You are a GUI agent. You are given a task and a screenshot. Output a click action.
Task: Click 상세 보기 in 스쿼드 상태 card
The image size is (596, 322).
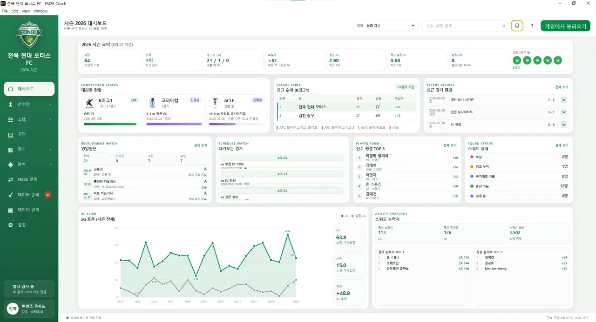click(x=562, y=145)
